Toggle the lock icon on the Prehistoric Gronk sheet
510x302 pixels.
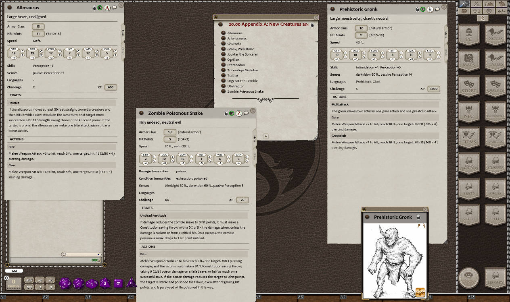coord(418,9)
